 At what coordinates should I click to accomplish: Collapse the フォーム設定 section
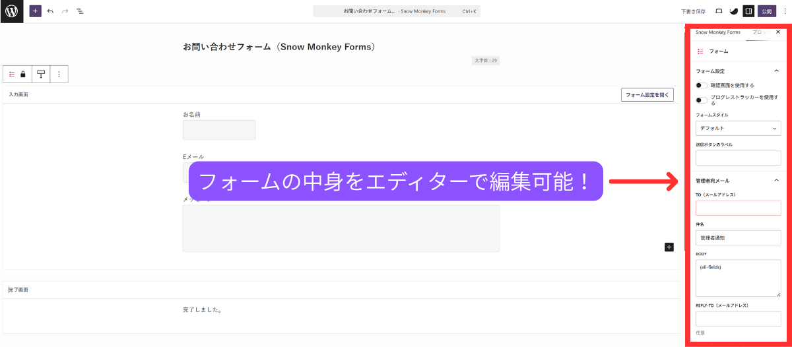(x=776, y=71)
